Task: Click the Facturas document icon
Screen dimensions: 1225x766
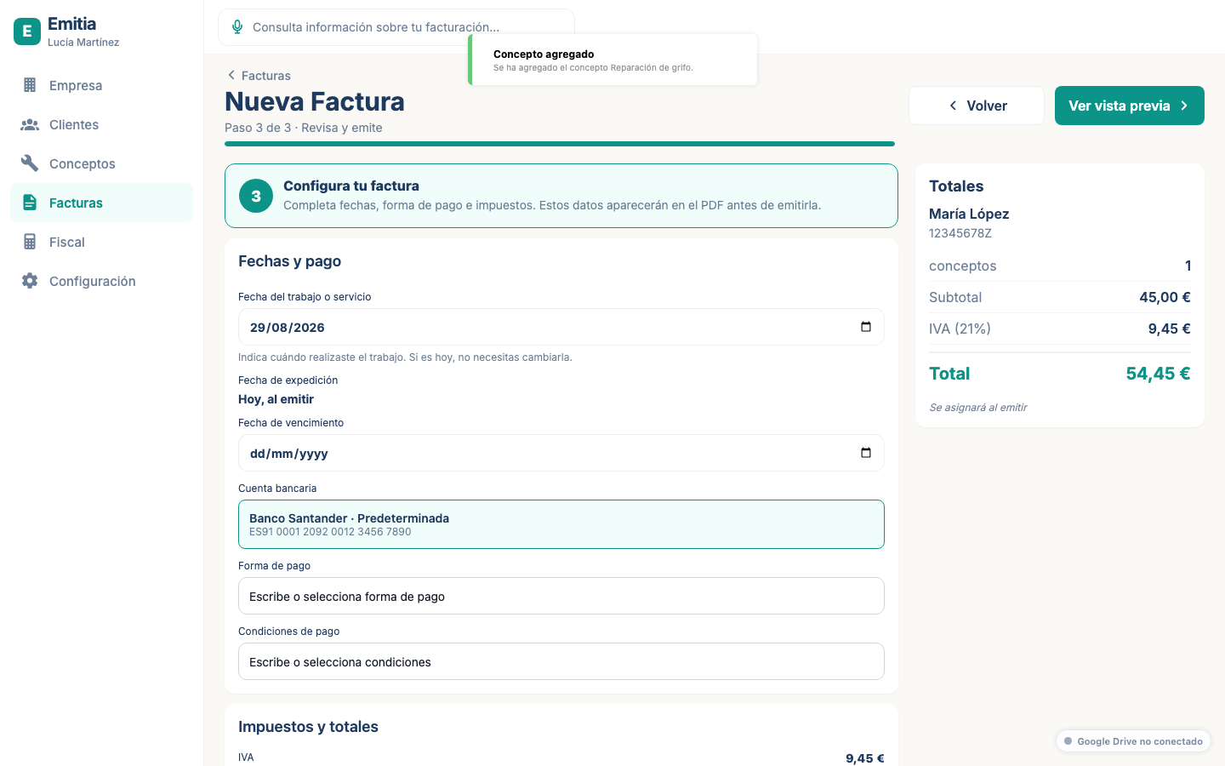Action: pyautogui.click(x=30, y=203)
